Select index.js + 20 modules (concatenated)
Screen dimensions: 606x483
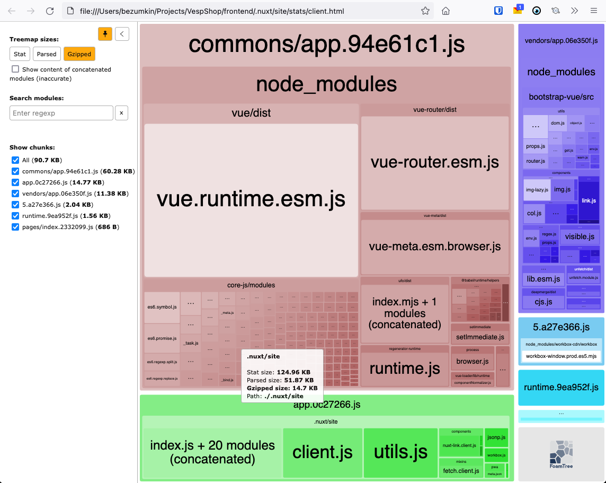coord(212,452)
